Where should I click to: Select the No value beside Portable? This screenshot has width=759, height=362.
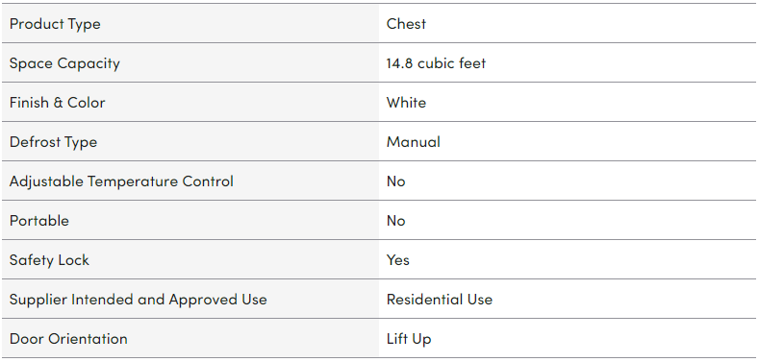(395, 221)
